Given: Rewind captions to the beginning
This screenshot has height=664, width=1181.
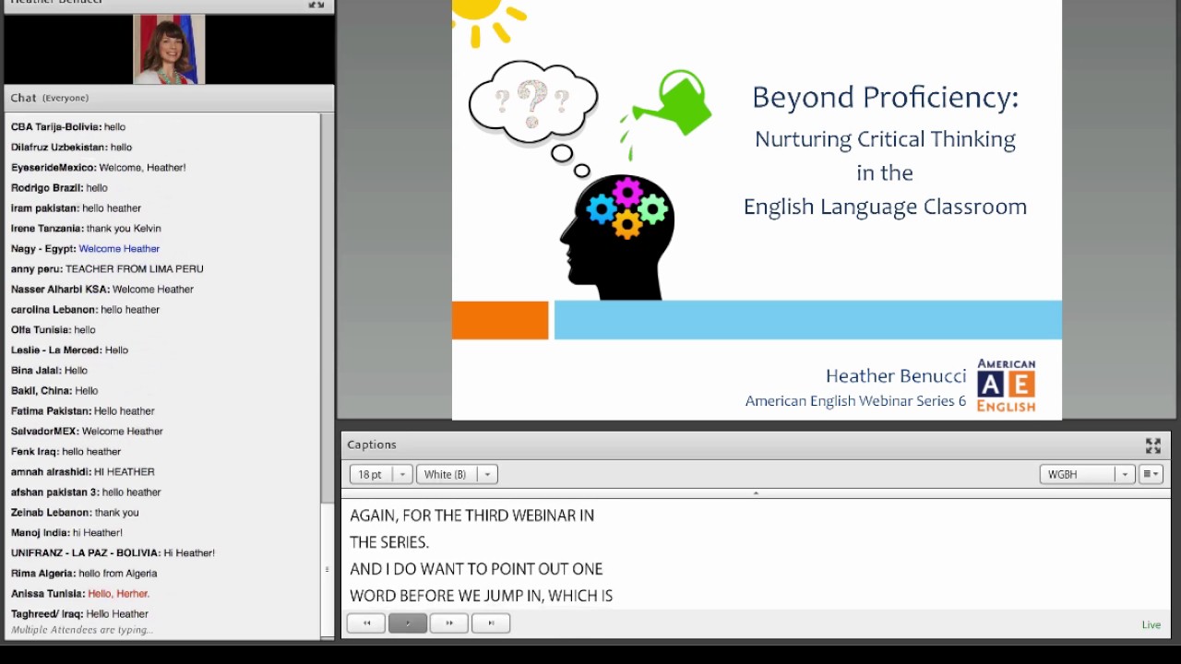Looking at the screenshot, I should click(x=366, y=623).
